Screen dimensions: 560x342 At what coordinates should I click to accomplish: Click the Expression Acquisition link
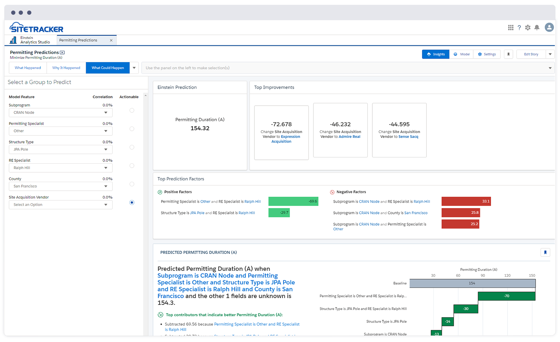point(286,139)
